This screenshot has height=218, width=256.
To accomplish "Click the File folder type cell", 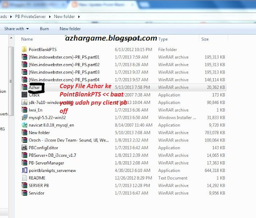I will point(168,50).
